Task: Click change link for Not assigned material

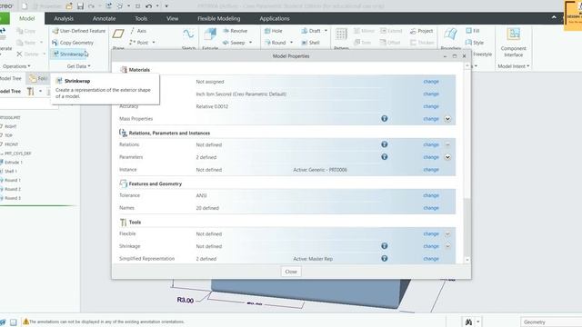Action: point(431,81)
